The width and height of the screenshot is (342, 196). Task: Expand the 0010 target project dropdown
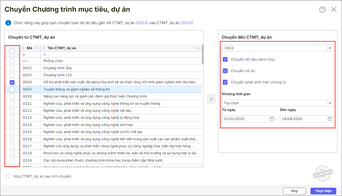tap(330, 48)
